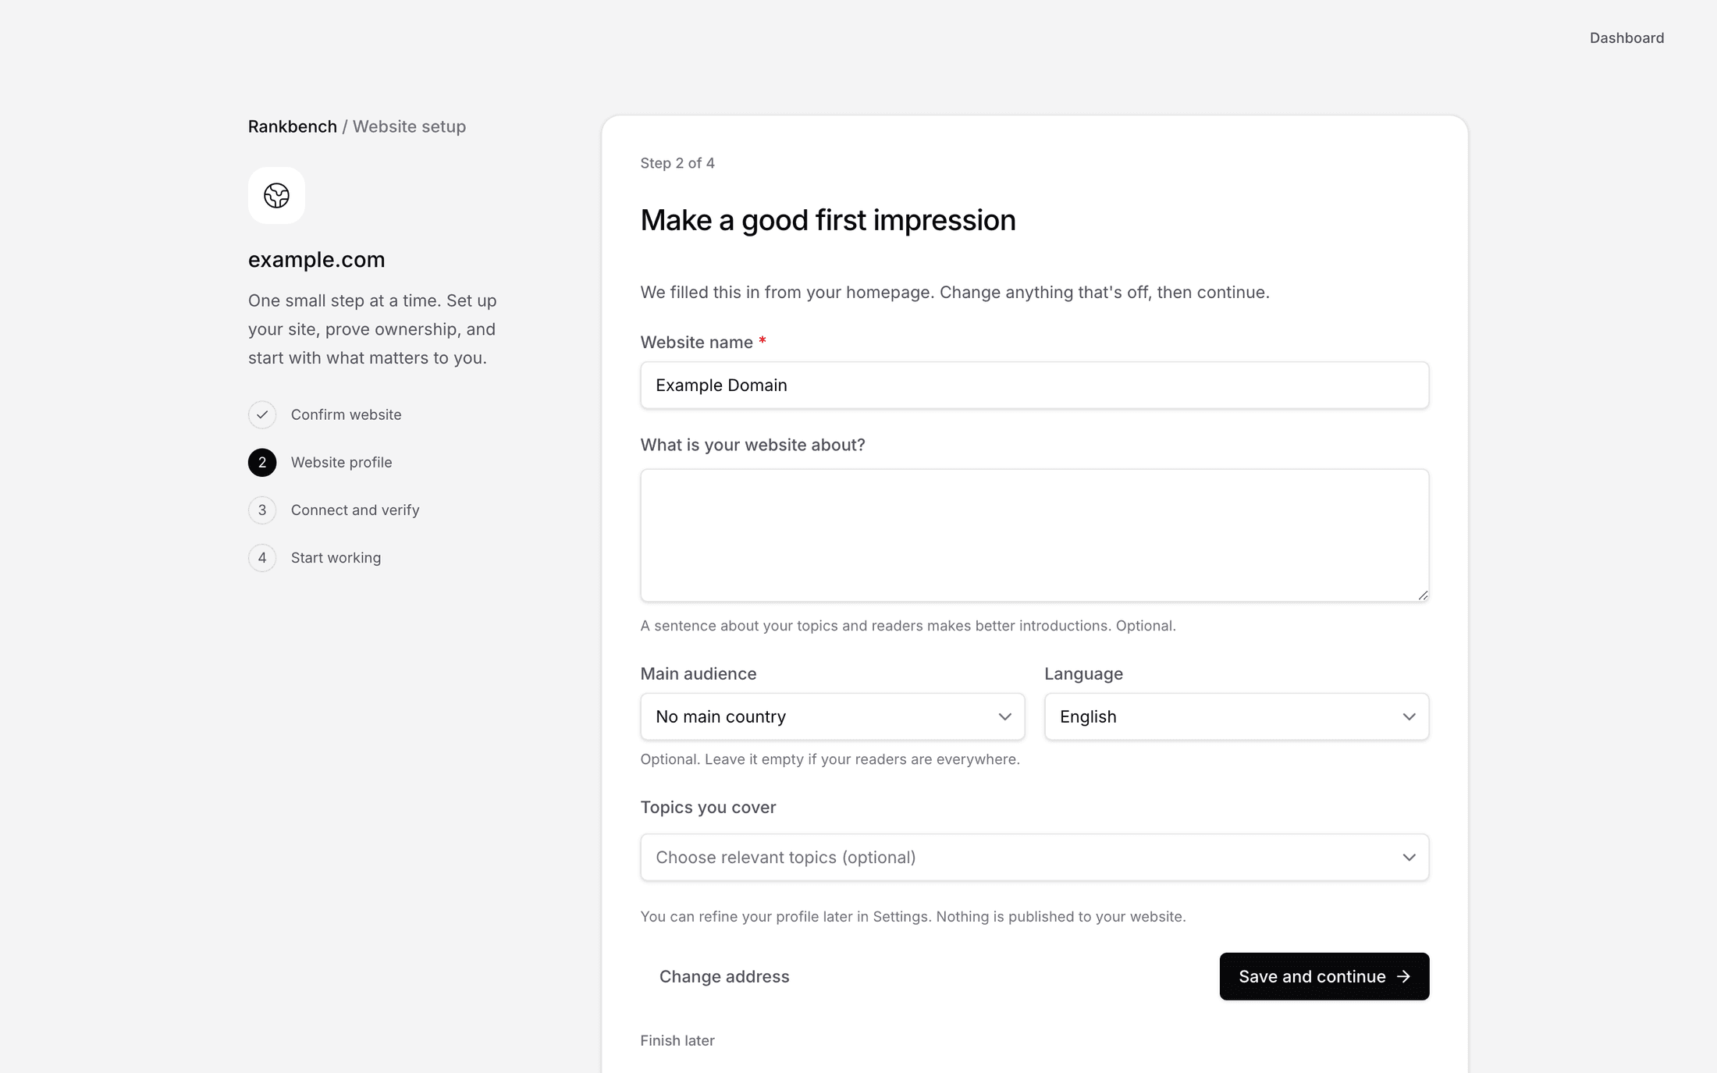
Task: Click Finish later link
Action: pos(677,1040)
